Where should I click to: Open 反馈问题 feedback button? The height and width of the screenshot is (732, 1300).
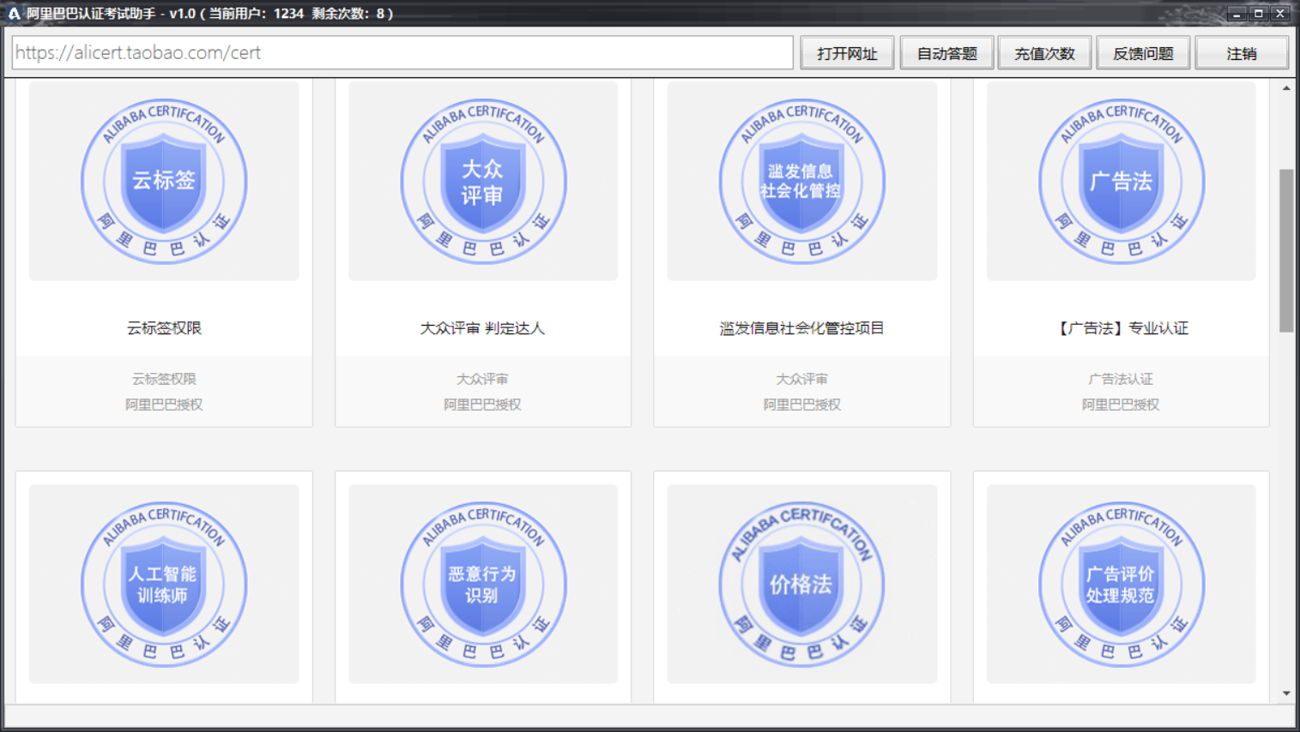click(x=1143, y=53)
